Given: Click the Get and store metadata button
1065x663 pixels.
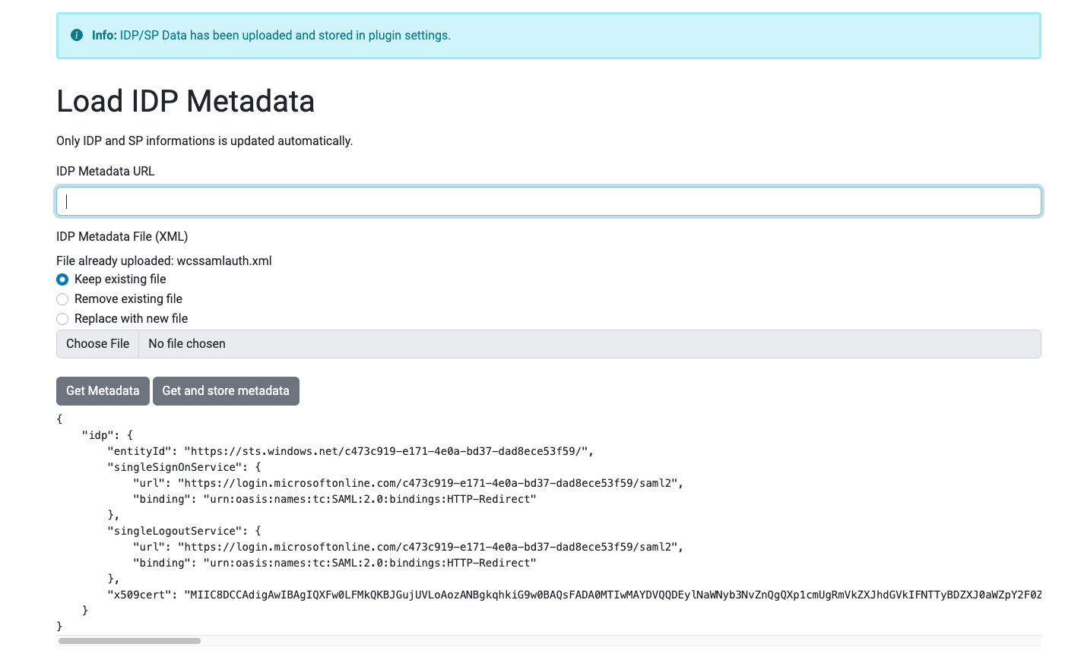Looking at the screenshot, I should [226, 391].
